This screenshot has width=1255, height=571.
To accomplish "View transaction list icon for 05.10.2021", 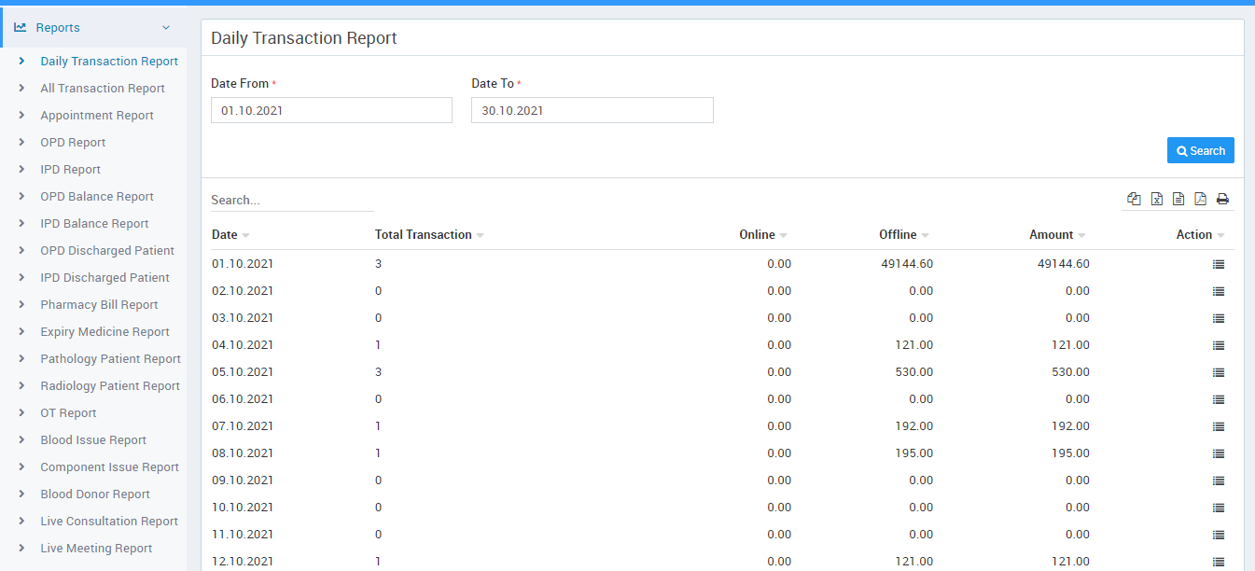I will pos(1218,372).
